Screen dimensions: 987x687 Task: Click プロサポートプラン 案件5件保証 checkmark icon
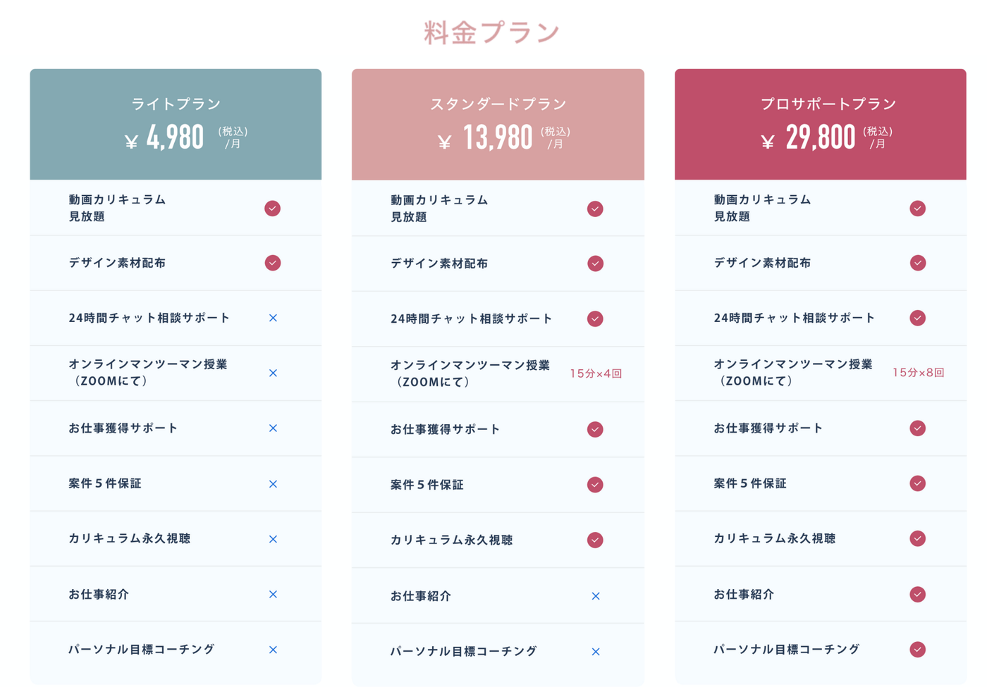point(917,483)
